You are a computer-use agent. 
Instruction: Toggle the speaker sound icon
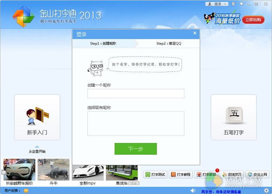pos(193,191)
